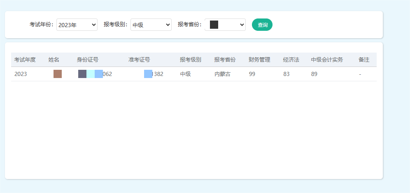The width and height of the screenshot is (410, 193).
Task: Click the 备注 column header
Action: click(x=364, y=60)
